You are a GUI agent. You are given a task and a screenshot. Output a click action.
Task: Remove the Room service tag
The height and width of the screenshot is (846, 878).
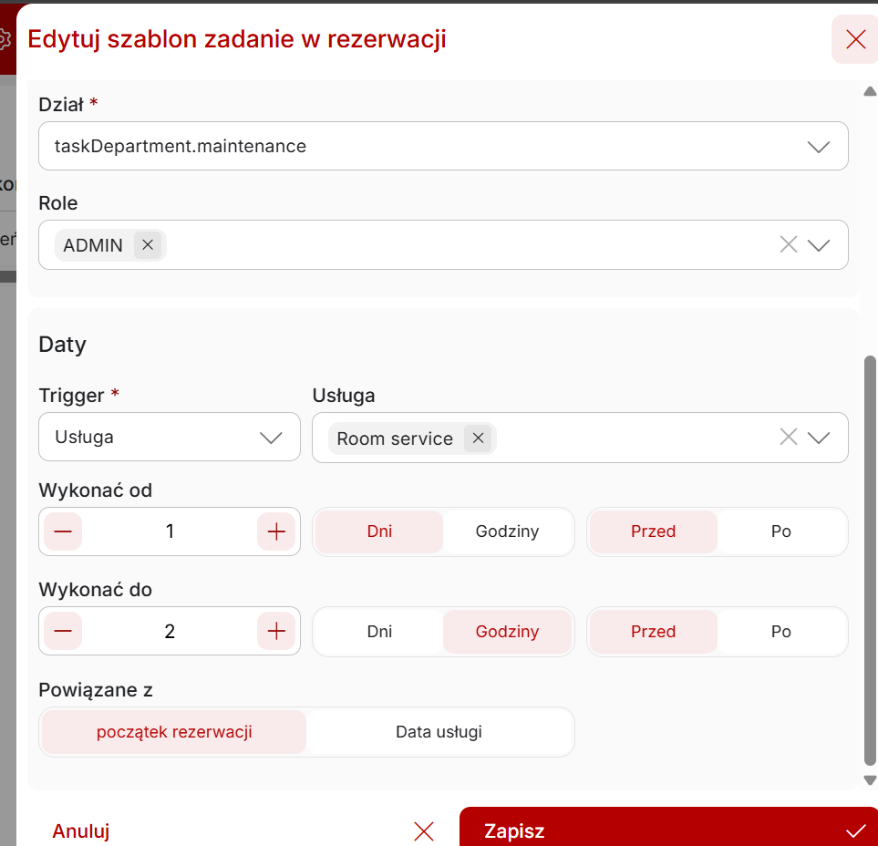coord(478,438)
